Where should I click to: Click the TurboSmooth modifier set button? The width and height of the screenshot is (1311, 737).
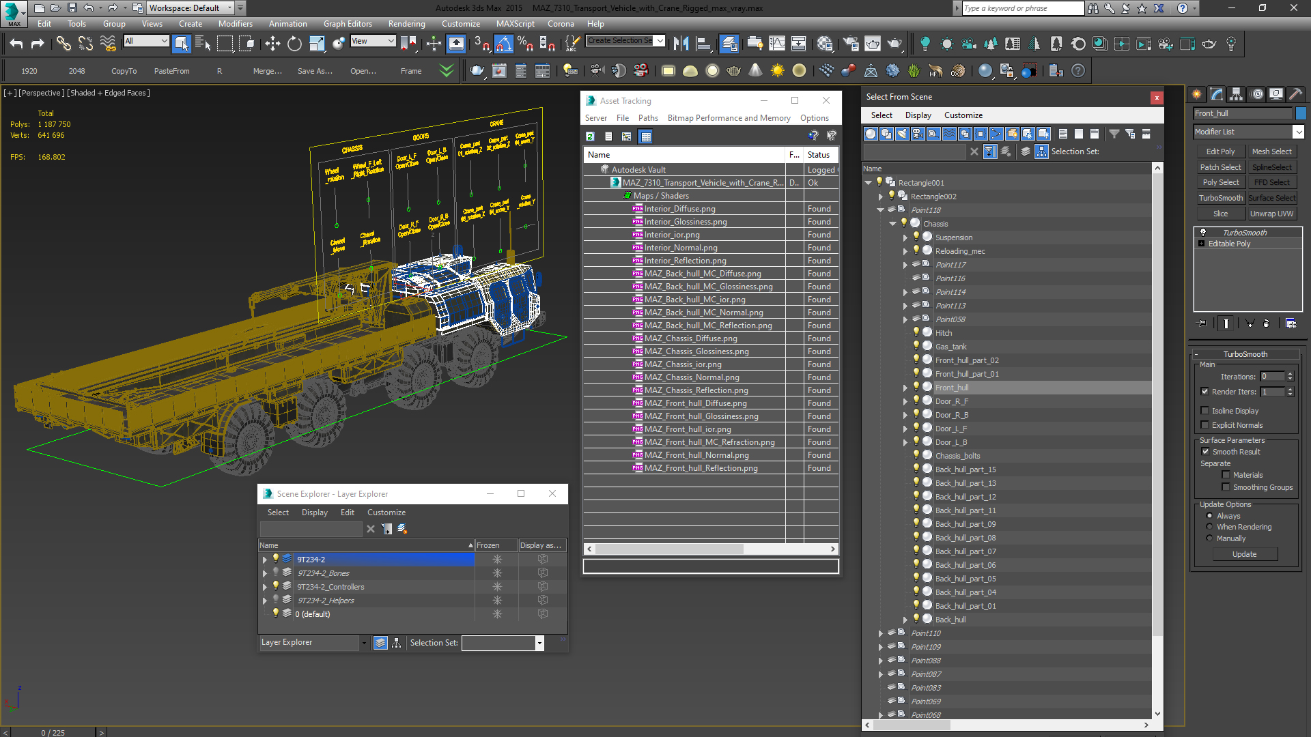(x=1220, y=198)
